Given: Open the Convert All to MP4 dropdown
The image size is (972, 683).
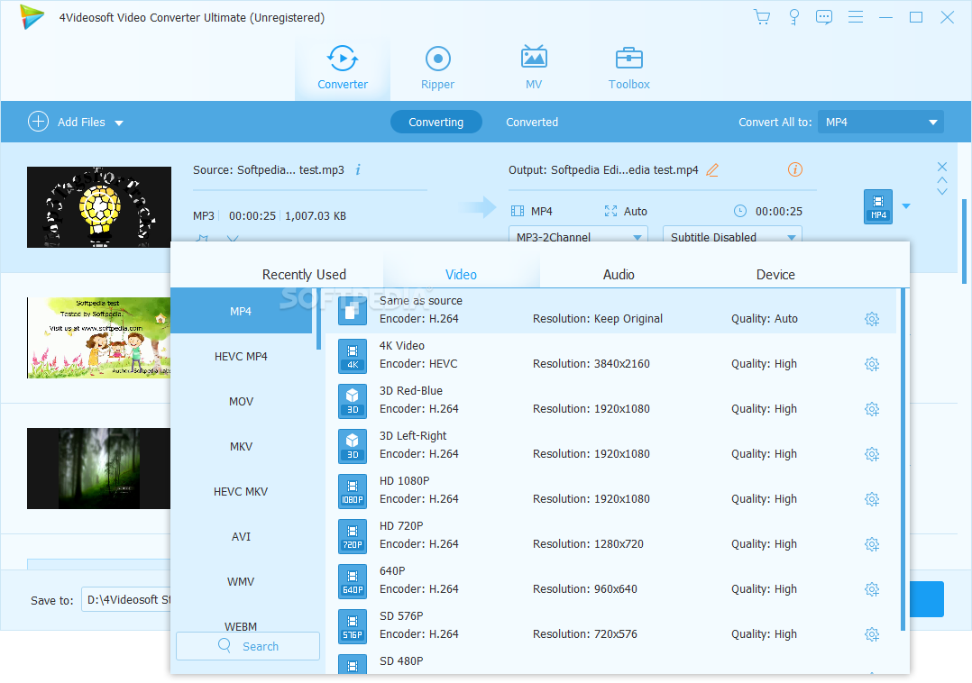Looking at the screenshot, I should (x=880, y=122).
